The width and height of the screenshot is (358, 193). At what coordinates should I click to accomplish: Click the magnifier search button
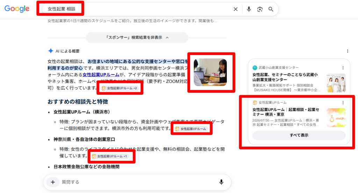[x=271, y=9]
